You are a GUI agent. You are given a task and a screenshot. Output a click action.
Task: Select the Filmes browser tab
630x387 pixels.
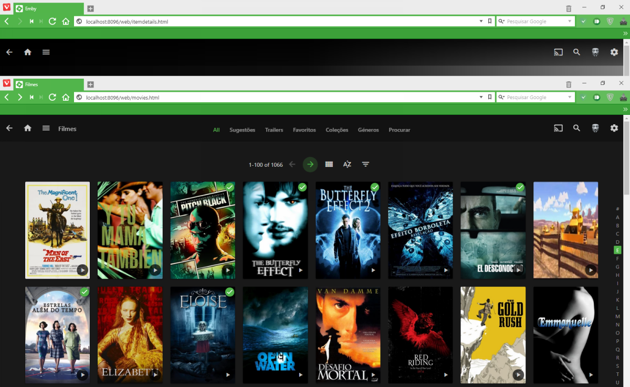48,84
